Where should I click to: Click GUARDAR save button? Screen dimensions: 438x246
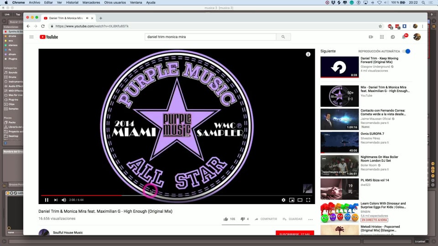click(x=292, y=219)
